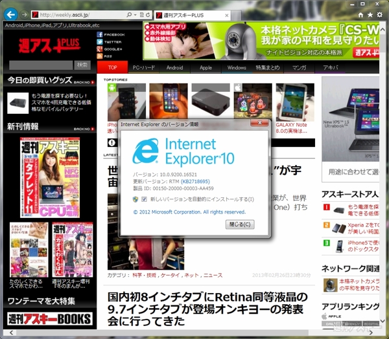This screenshot has height=339, width=389.
Task: Open ranking item 3 iPhone5 dock link
Action: point(363,246)
